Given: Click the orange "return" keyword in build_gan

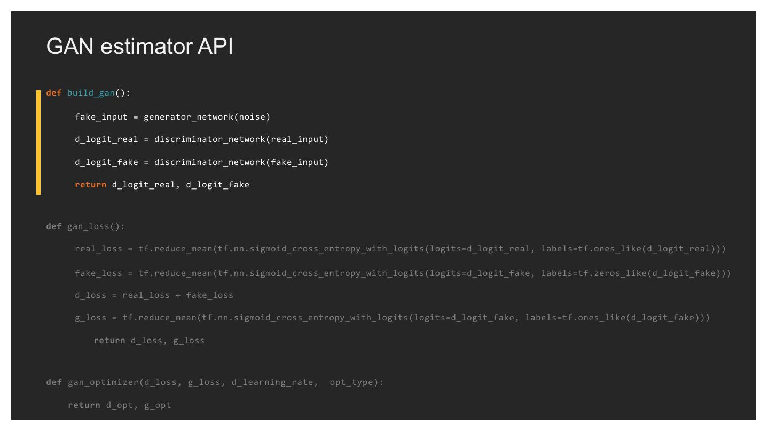Looking at the screenshot, I should [90, 185].
